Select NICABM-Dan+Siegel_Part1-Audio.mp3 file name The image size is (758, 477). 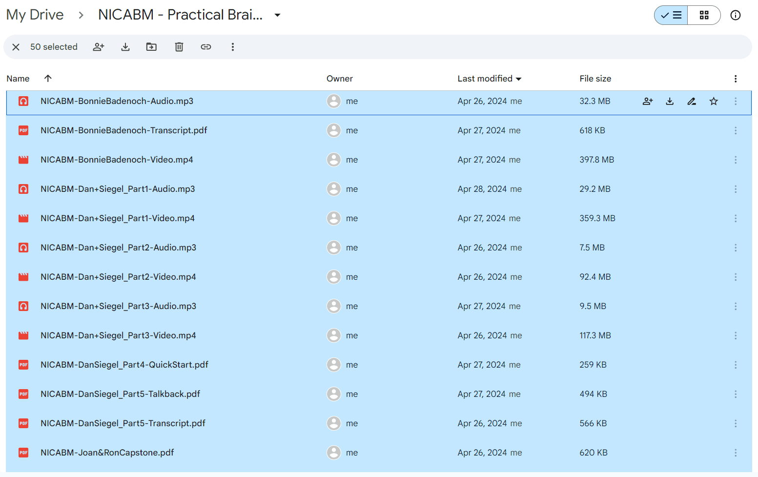[118, 189]
